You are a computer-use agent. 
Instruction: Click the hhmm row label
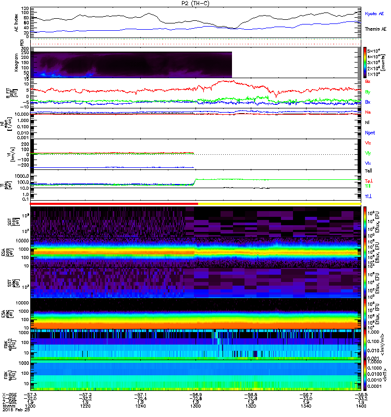click(x=9, y=406)
